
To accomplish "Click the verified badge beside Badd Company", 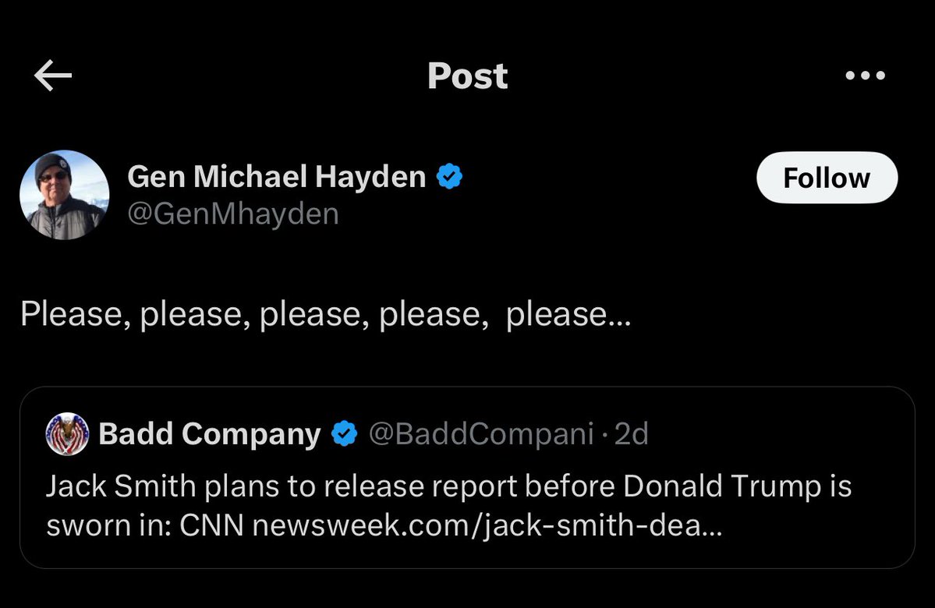I will point(345,434).
